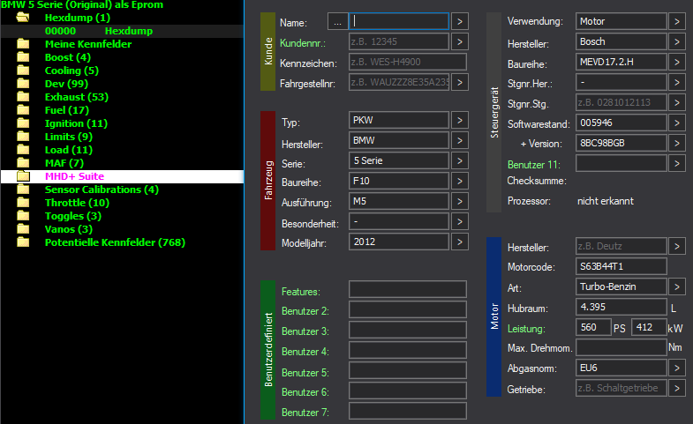Click the Motorcode S63B44T1 field
This screenshot has height=424, width=693.
coord(621,267)
